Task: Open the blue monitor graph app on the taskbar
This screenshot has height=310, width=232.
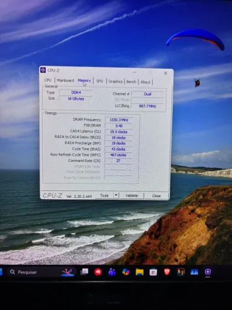Action: pyautogui.click(x=194, y=272)
